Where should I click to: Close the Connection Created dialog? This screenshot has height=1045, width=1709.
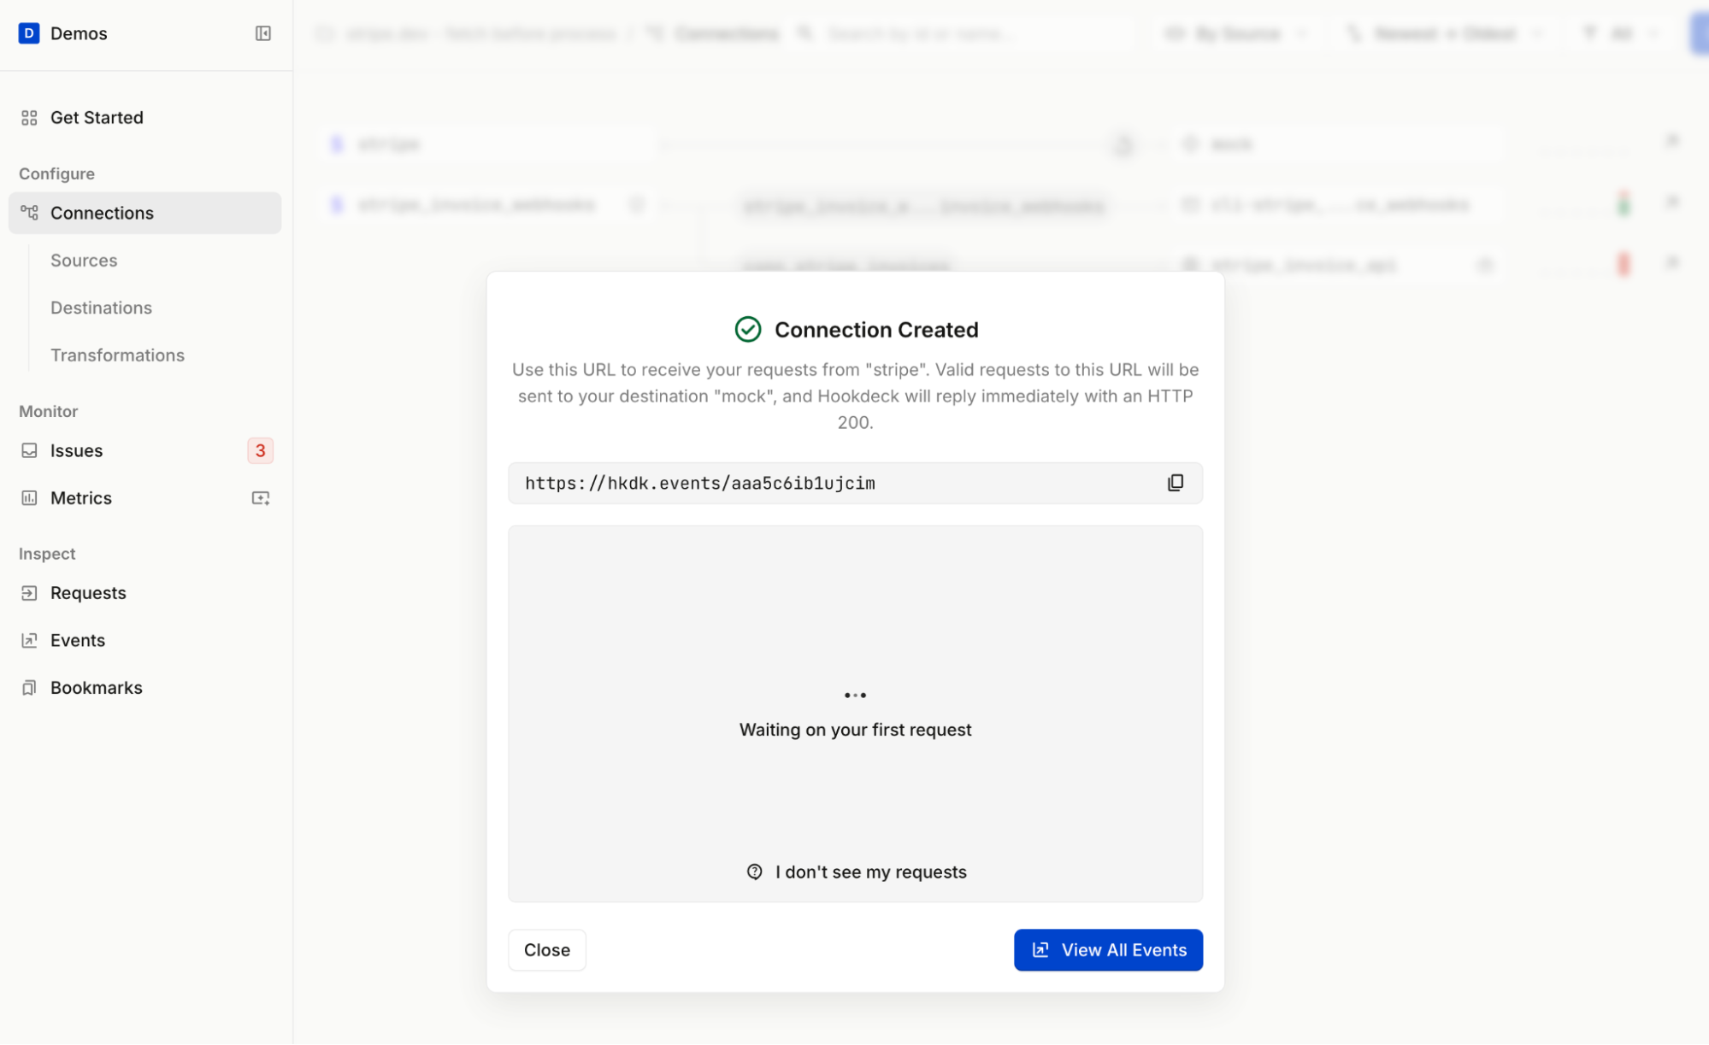pos(546,950)
